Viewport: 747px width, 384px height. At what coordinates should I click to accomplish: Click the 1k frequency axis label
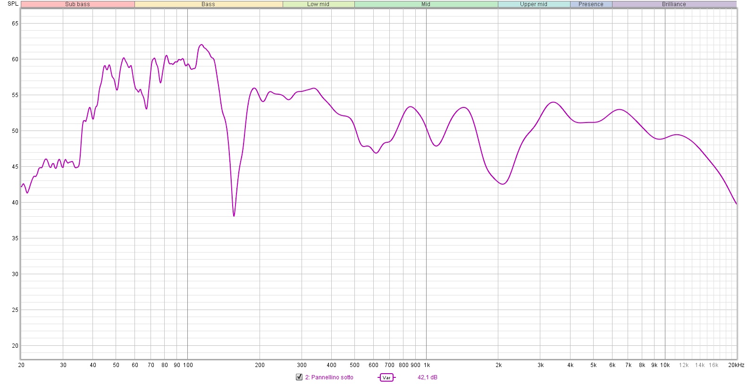click(x=427, y=365)
